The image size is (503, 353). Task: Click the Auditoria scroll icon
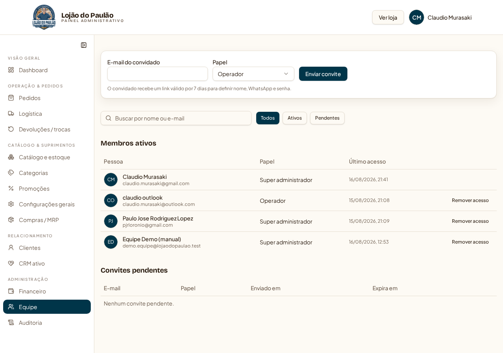tap(11, 322)
